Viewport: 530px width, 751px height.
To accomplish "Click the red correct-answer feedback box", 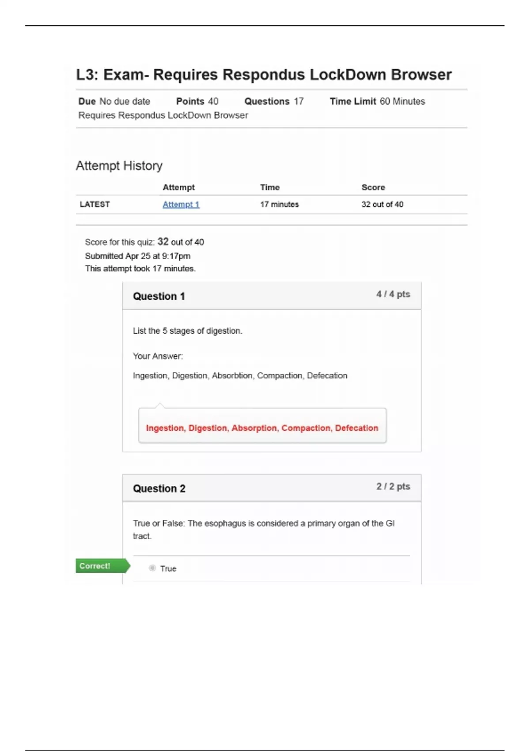I will coord(262,426).
